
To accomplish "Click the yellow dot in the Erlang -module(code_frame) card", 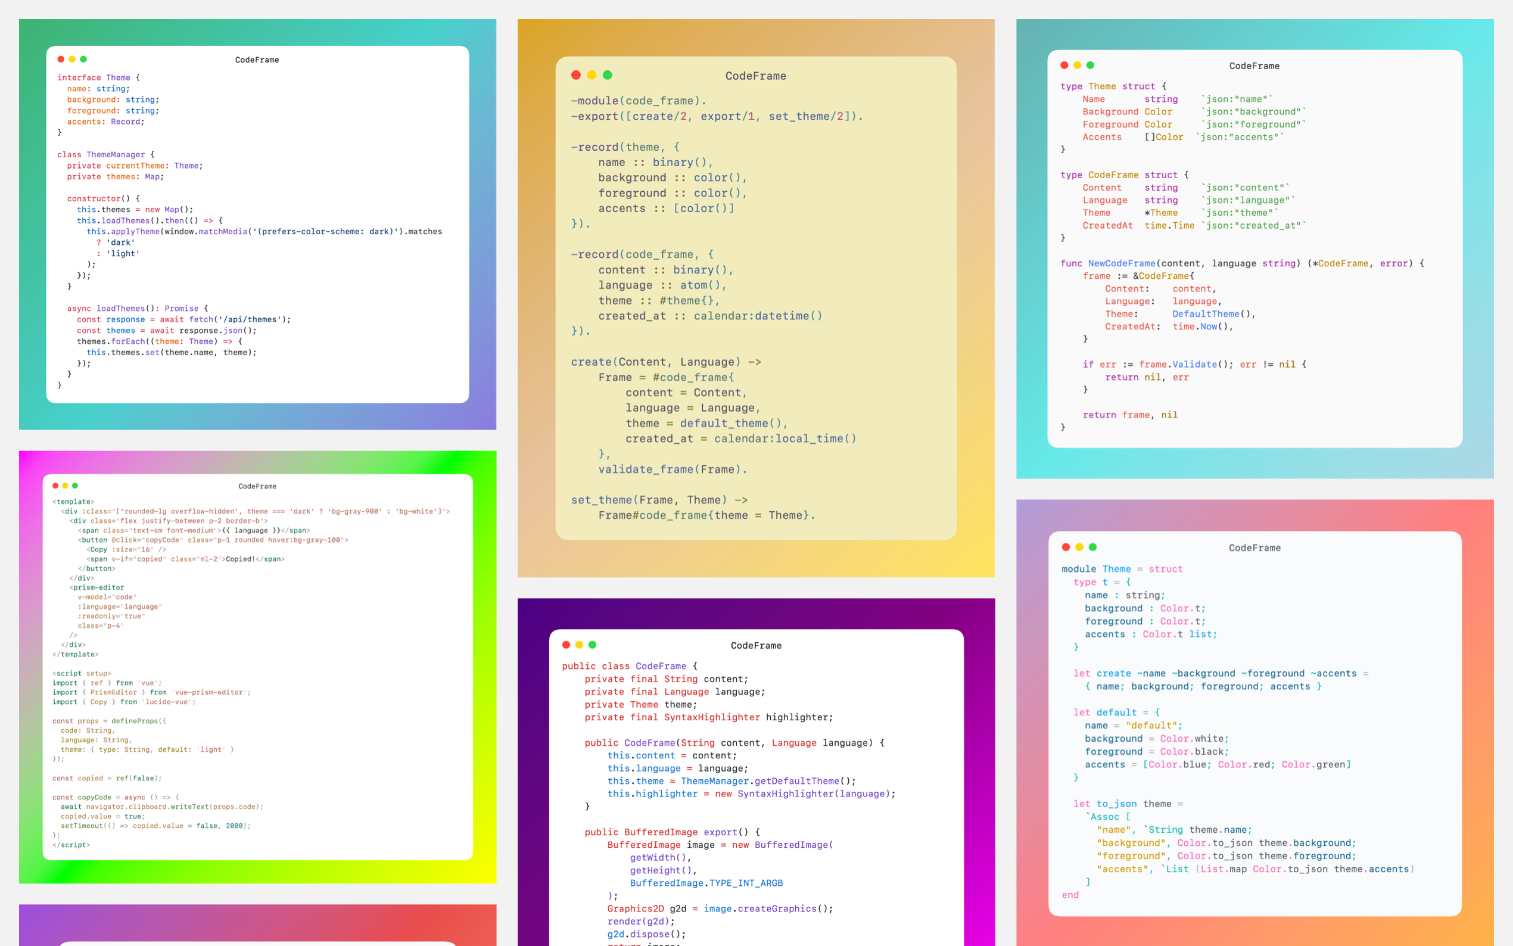I will 591,75.
